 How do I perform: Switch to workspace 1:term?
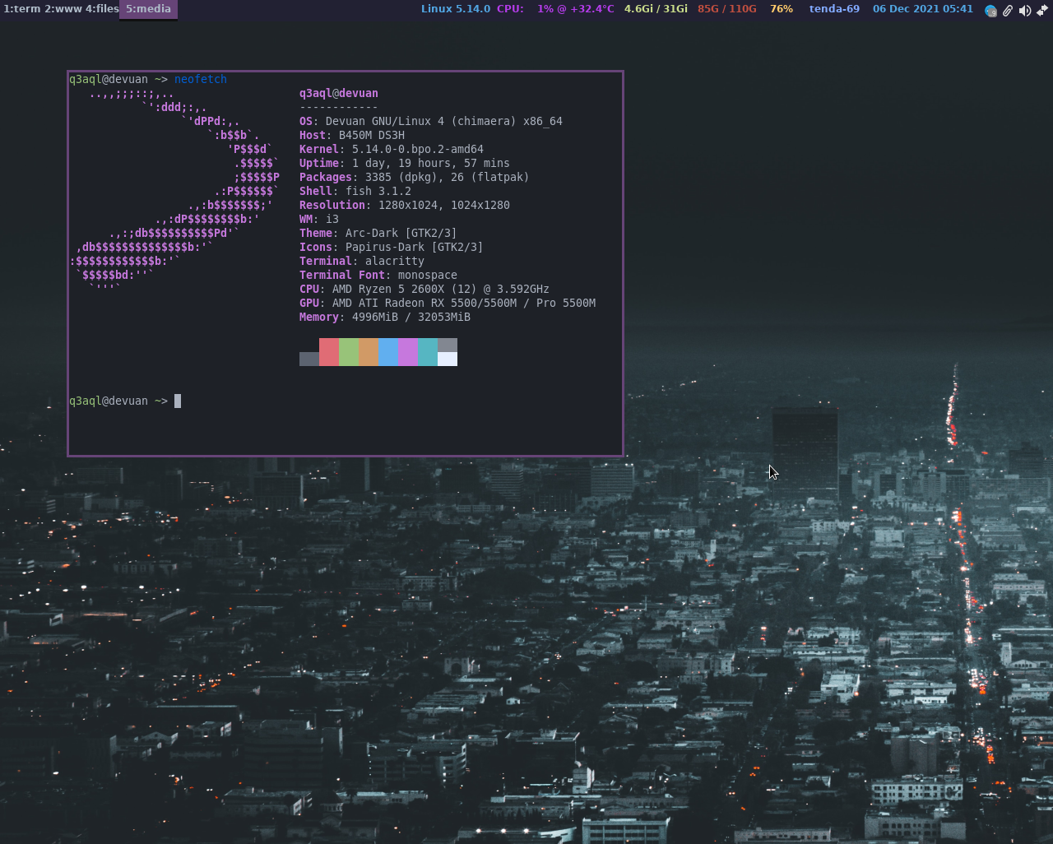point(22,9)
